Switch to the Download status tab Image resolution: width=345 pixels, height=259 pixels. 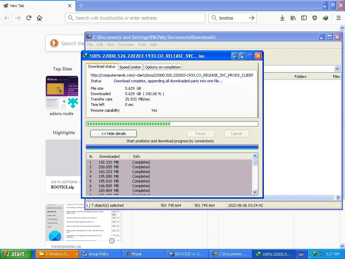click(x=102, y=66)
